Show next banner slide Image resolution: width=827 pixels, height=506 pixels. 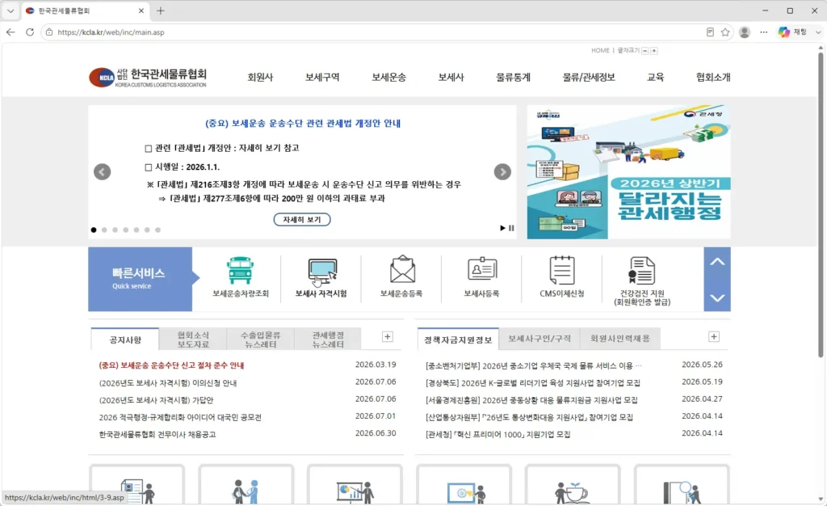(502, 172)
